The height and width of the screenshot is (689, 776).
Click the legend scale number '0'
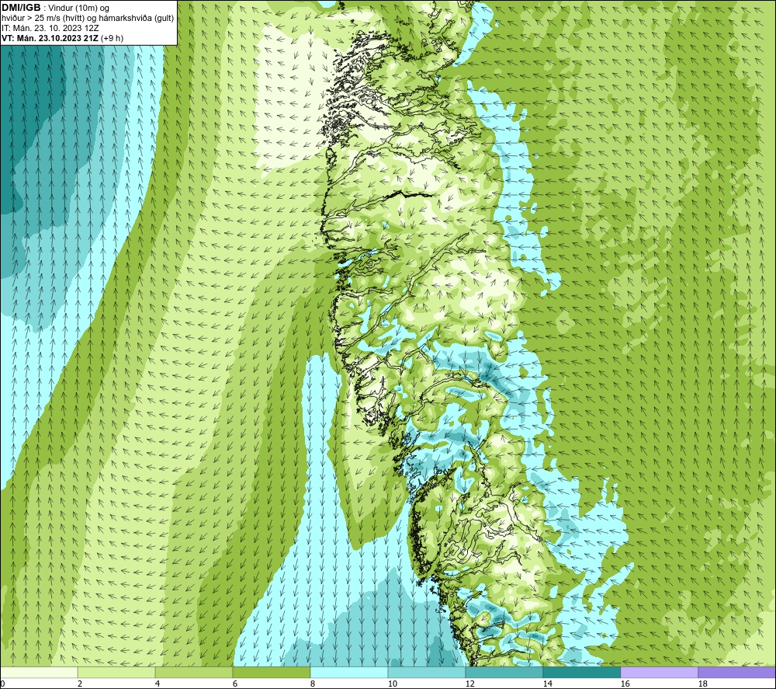coord(3,684)
